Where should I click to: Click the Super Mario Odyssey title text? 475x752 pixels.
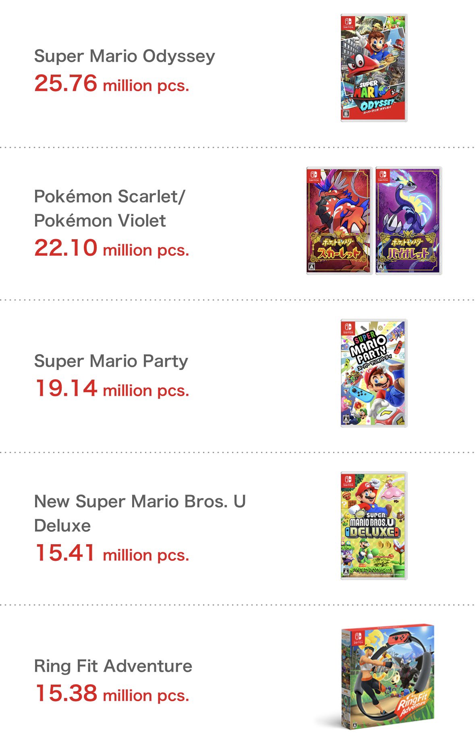[x=124, y=56]
